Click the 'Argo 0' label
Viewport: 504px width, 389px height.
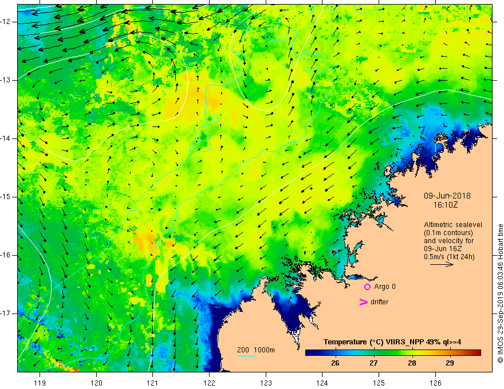[385, 287]
